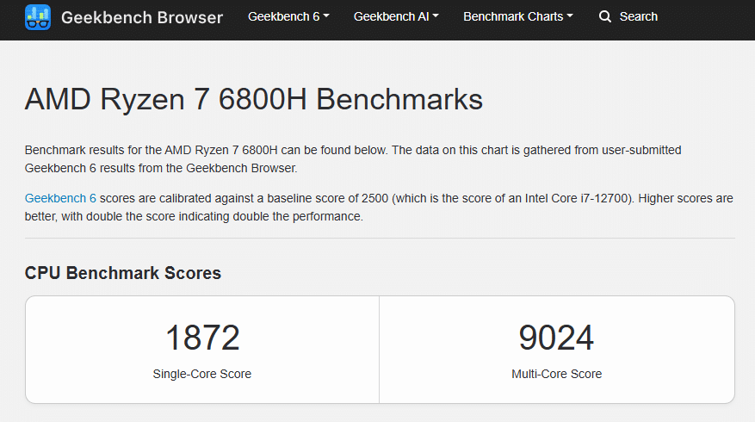This screenshot has width=755, height=422.
Task: Click the Multi-Core Score label
Action: click(x=557, y=374)
